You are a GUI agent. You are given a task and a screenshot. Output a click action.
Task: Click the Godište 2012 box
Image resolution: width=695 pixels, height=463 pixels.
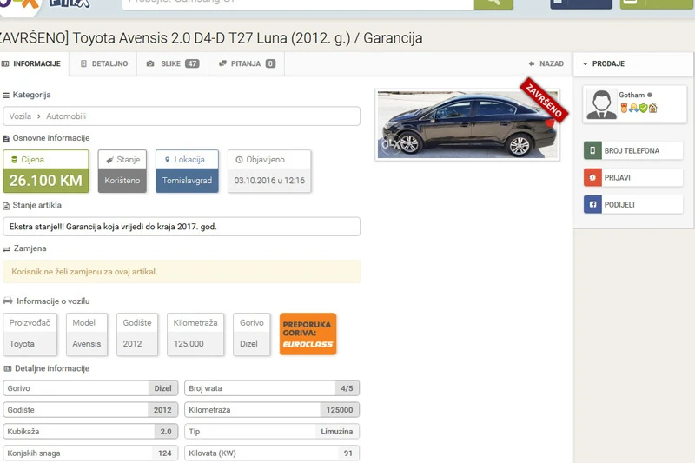coord(137,334)
